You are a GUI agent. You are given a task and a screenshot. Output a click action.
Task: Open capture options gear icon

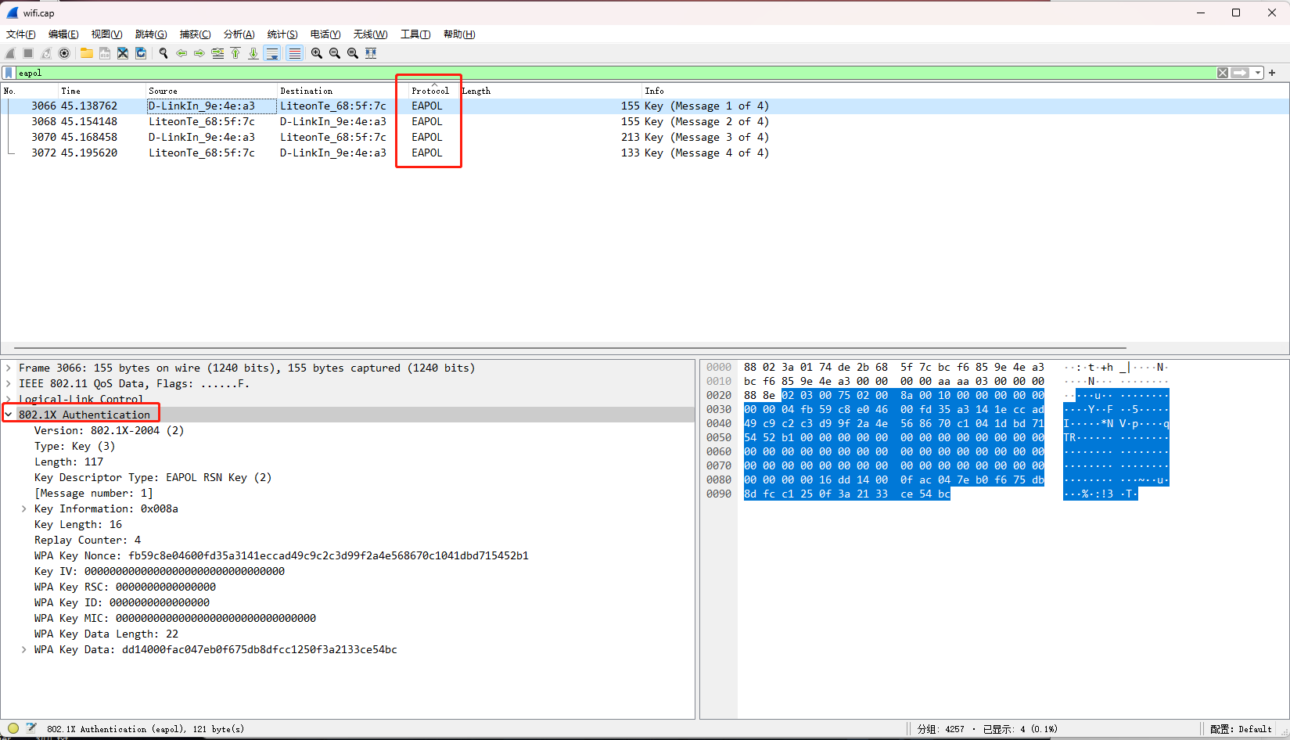(64, 53)
